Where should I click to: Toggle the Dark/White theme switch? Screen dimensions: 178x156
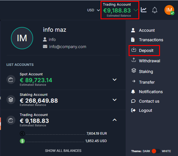pos(156,151)
